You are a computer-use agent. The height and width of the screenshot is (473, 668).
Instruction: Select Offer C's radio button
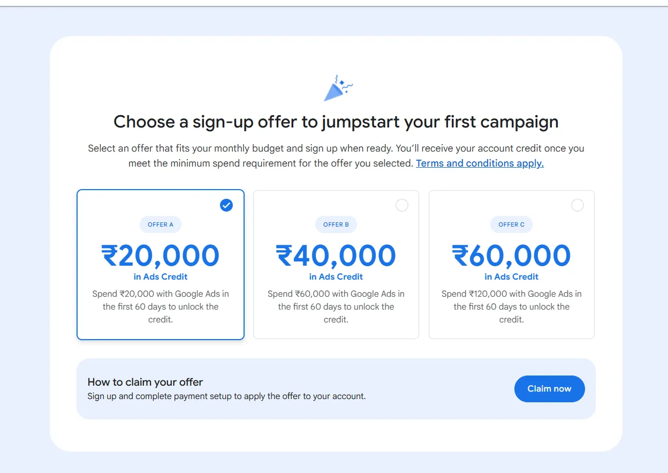(578, 205)
